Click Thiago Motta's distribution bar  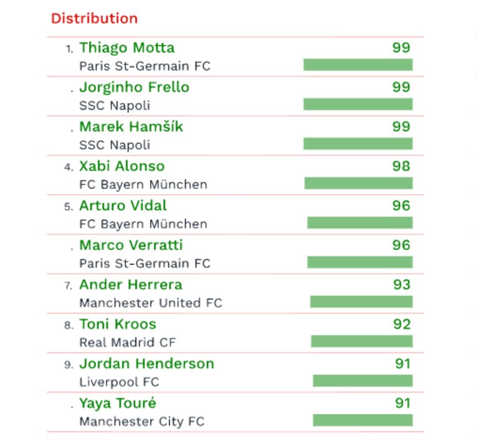[x=358, y=65]
